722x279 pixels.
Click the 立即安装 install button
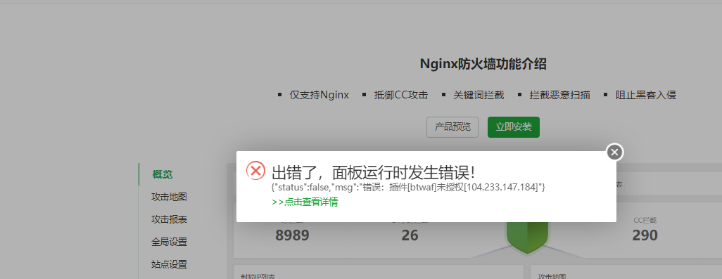point(514,127)
